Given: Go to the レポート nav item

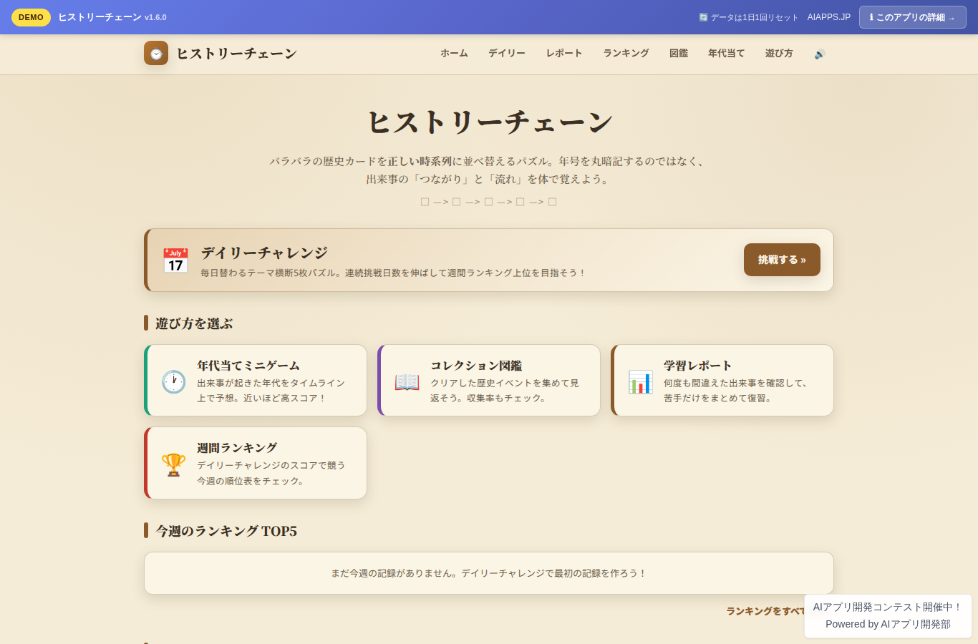Looking at the screenshot, I should [x=564, y=54].
